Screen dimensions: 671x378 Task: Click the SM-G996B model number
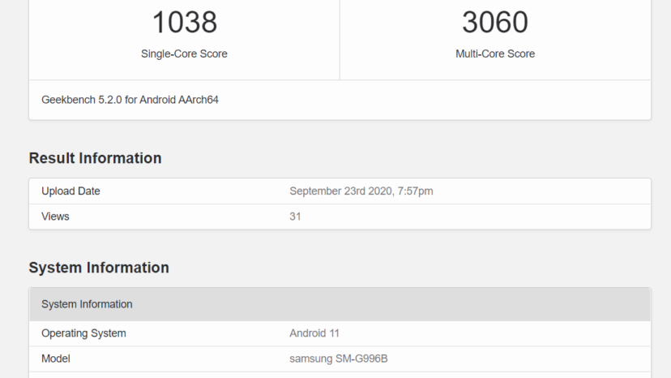(x=367, y=359)
